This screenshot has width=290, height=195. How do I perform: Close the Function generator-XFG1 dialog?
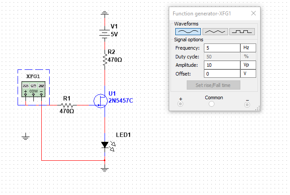pyautogui.click(x=253, y=13)
